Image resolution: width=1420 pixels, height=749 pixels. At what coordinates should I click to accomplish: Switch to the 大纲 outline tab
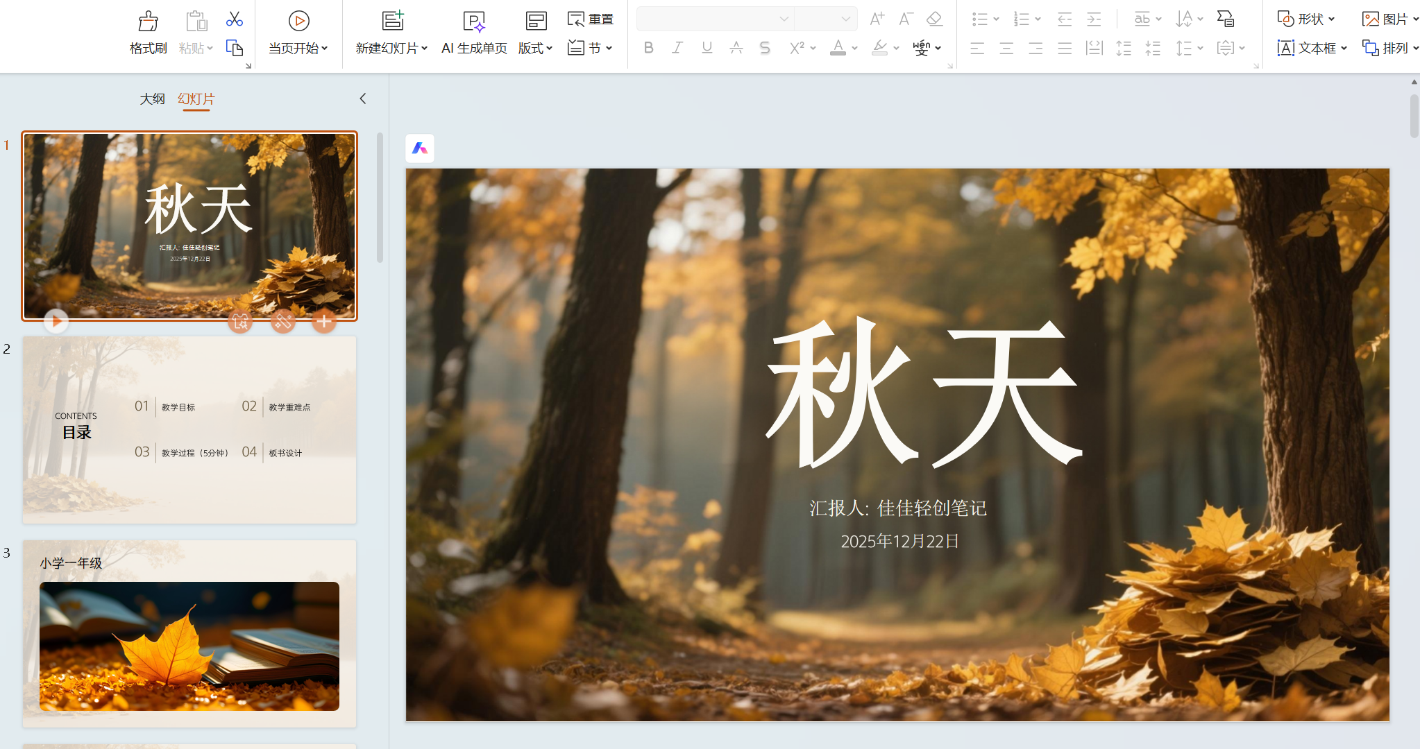coord(152,99)
